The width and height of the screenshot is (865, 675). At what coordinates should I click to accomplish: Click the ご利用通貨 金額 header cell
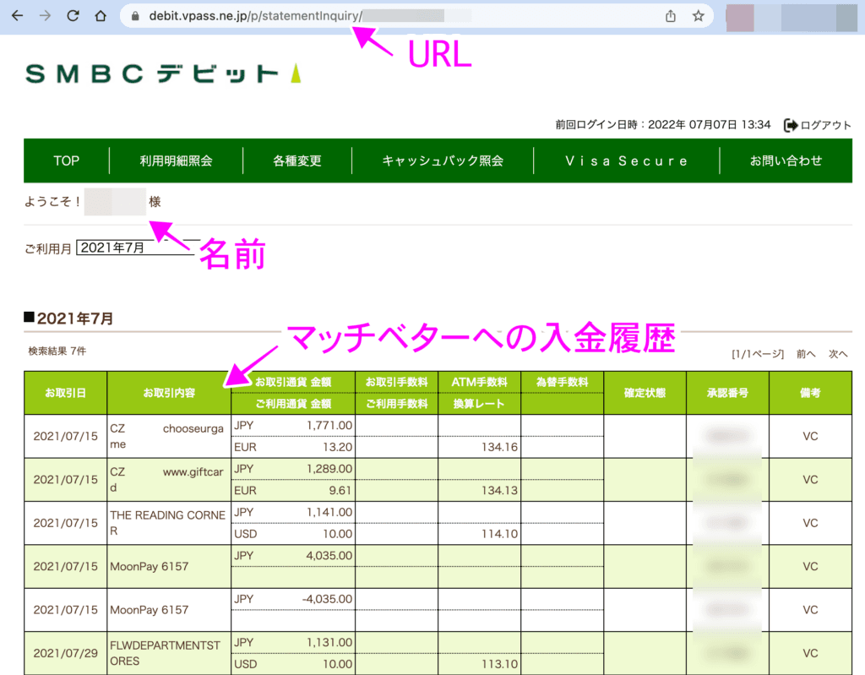click(293, 404)
